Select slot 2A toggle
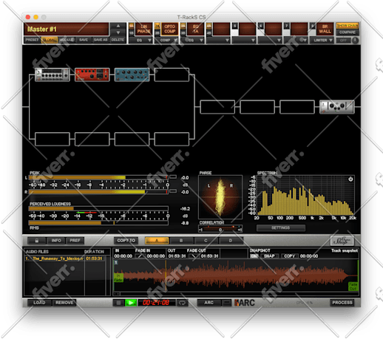This screenshot has width=383, height=339. (157, 26)
